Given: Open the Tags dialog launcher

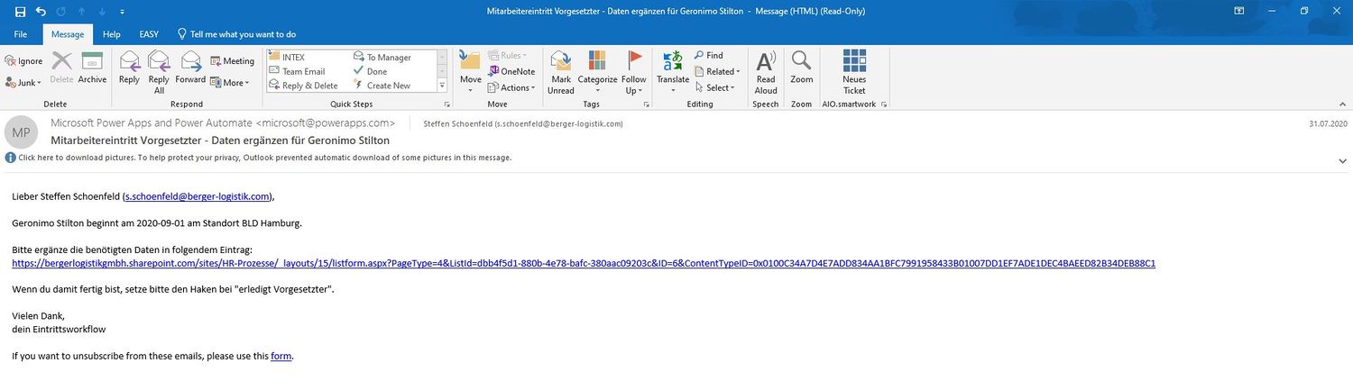Looking at the screenshot, I should 646,104.
